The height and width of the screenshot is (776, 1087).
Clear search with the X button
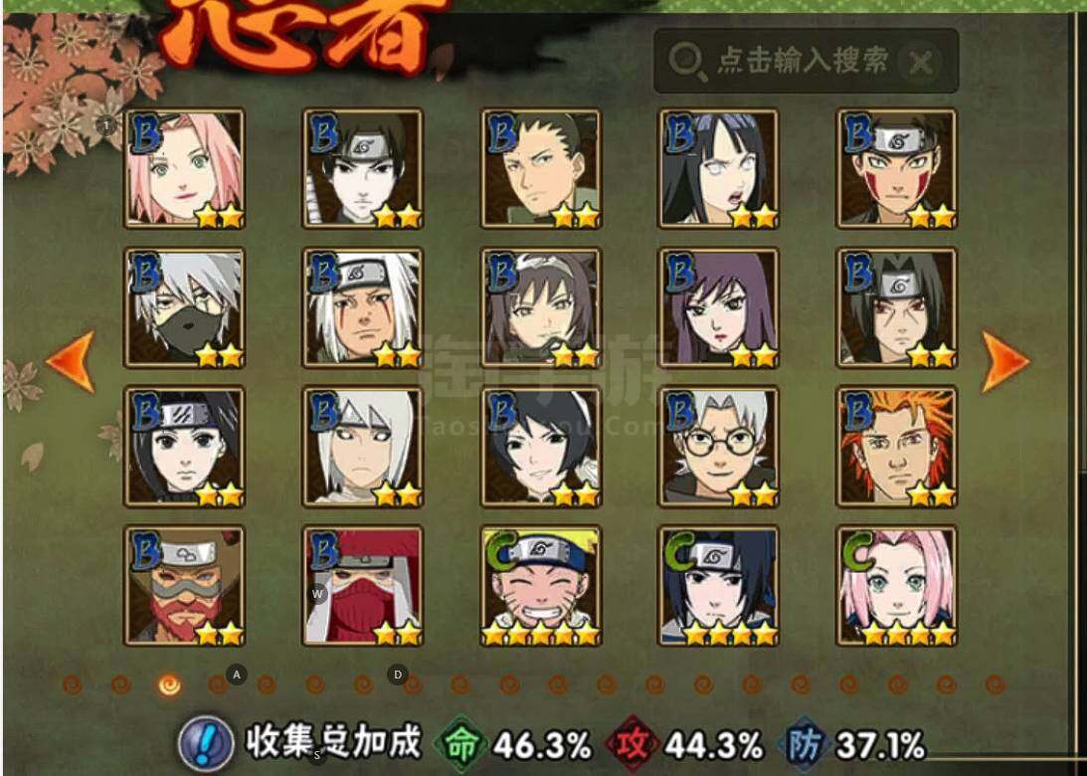[x=919, y=63]
